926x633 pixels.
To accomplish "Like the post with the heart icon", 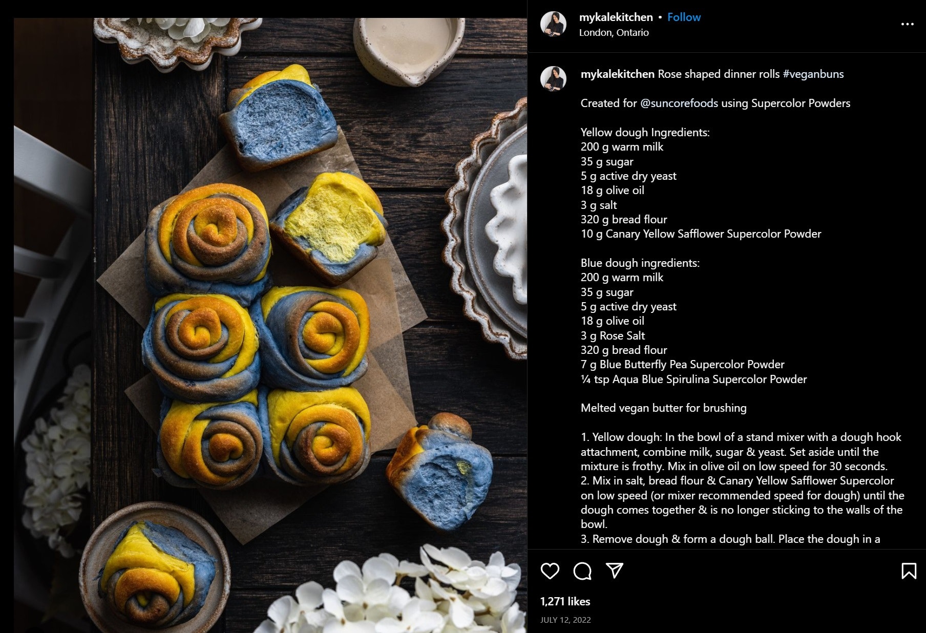I will 550,571.
